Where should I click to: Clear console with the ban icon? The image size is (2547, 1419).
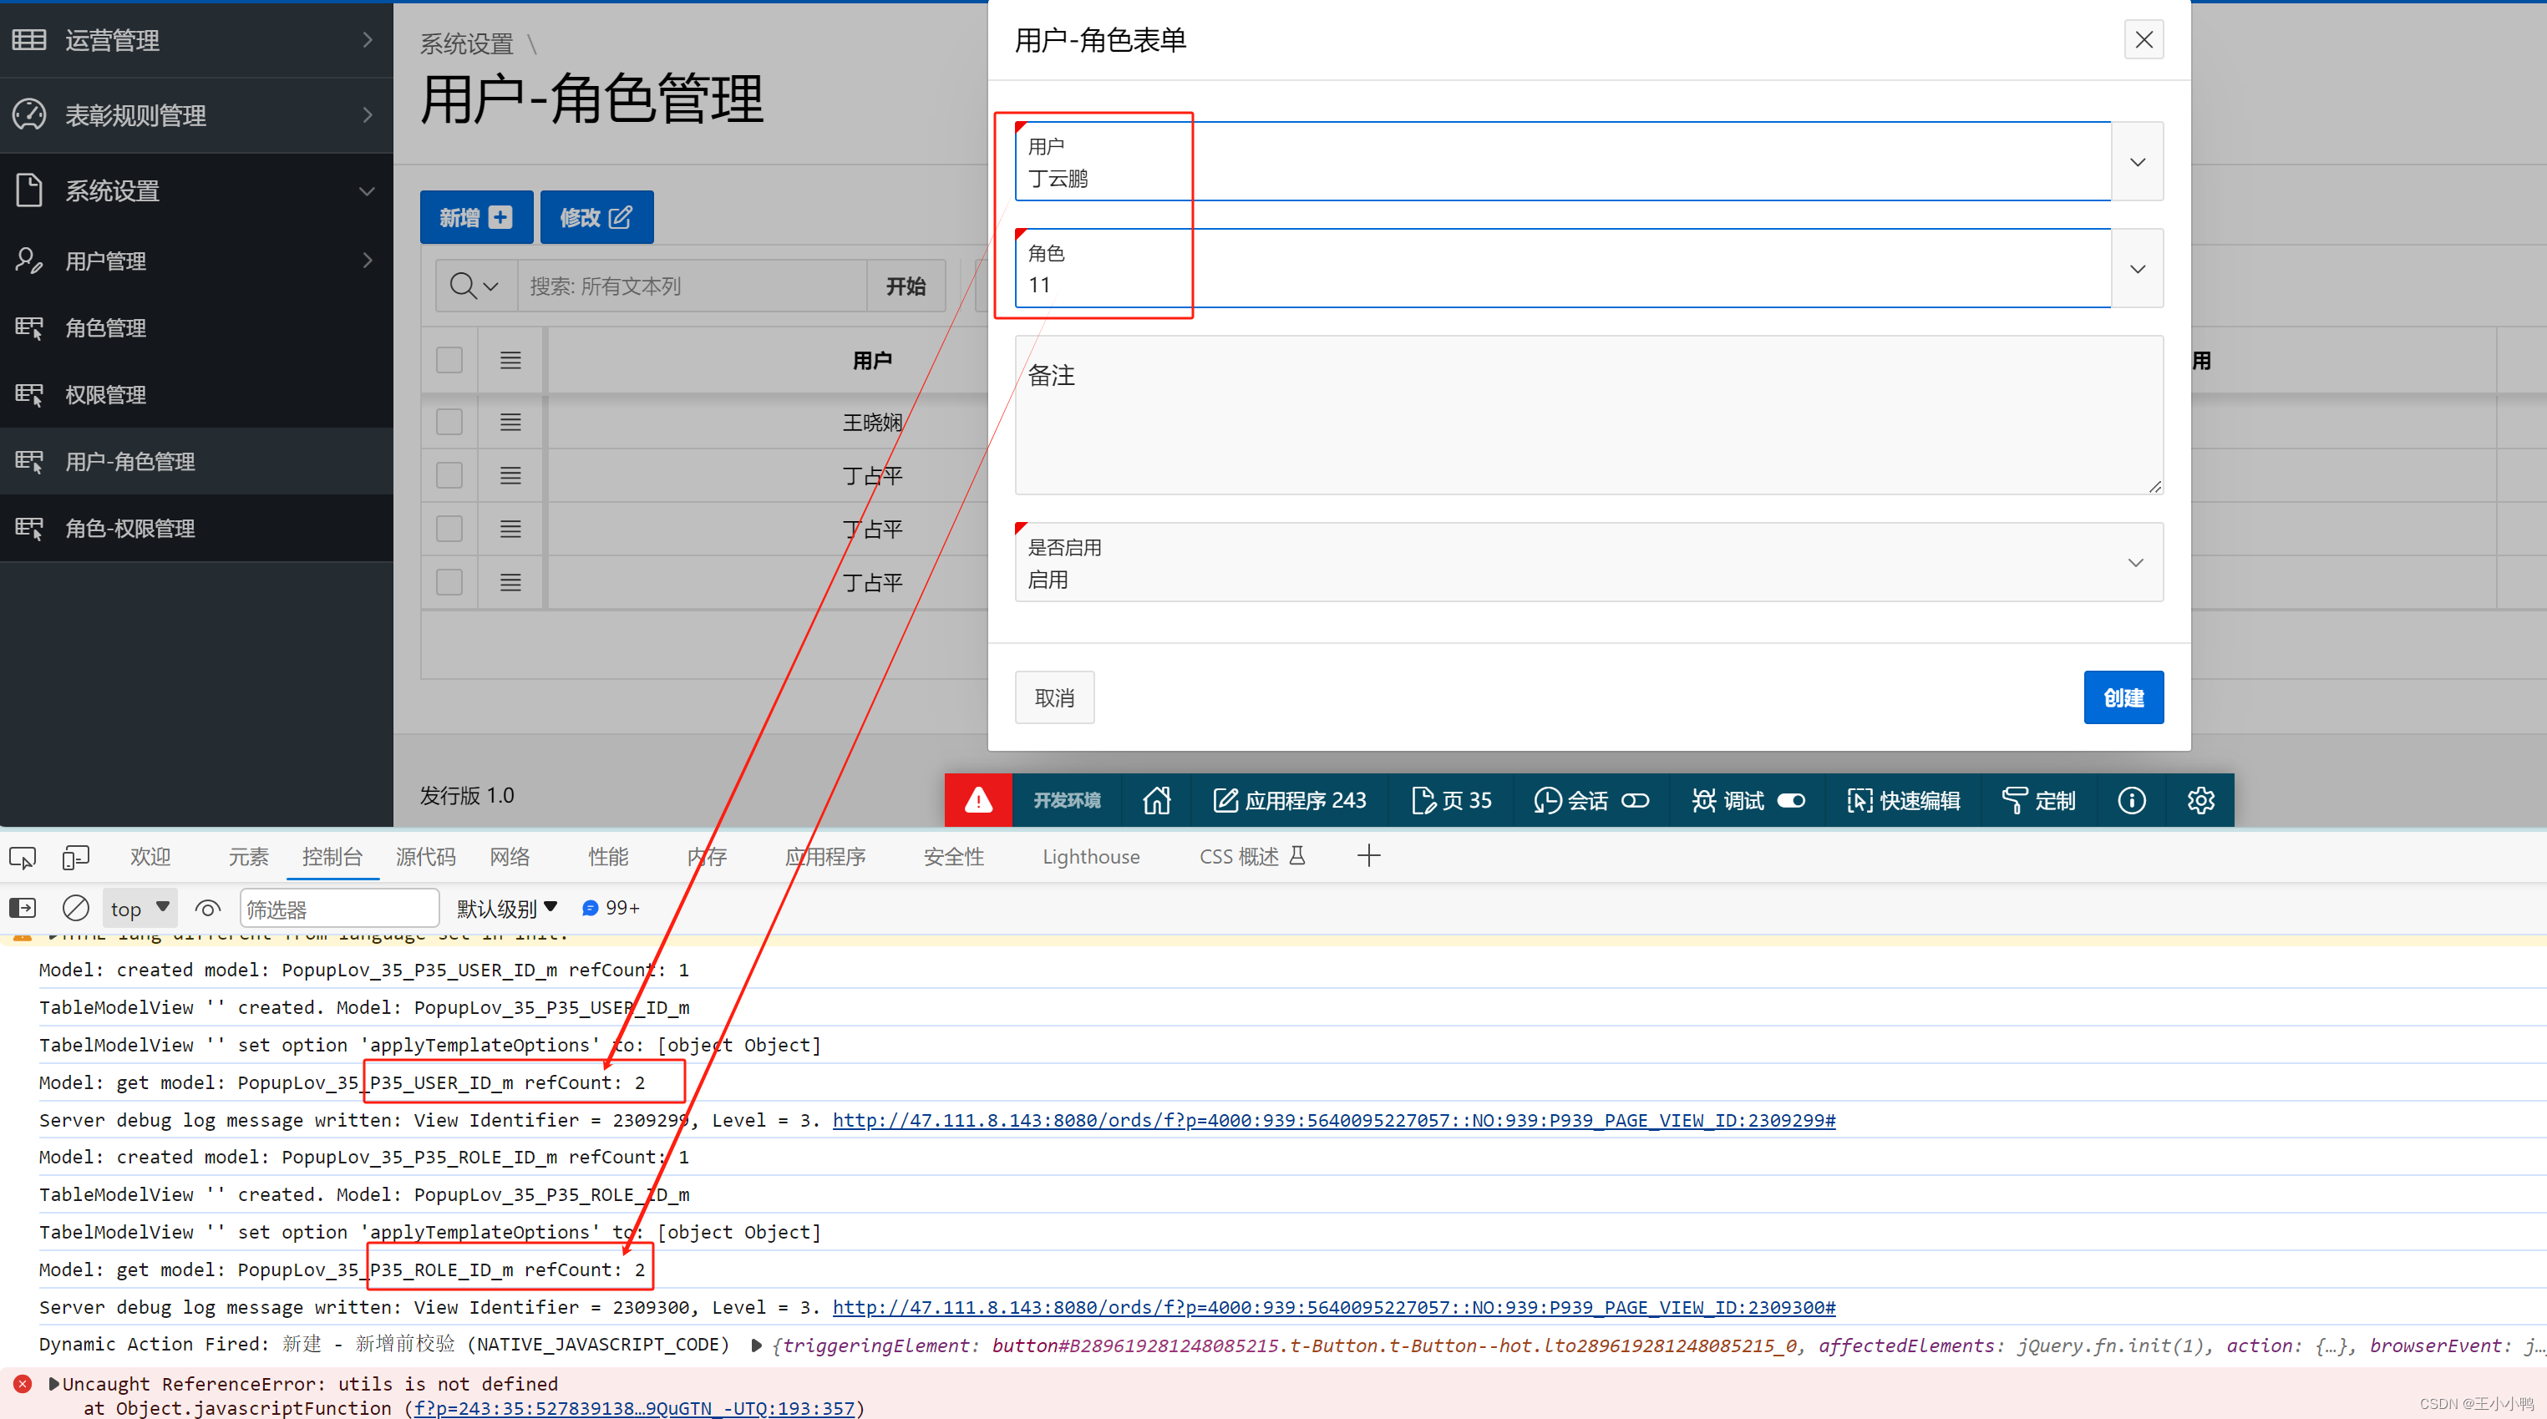point(76,908)
